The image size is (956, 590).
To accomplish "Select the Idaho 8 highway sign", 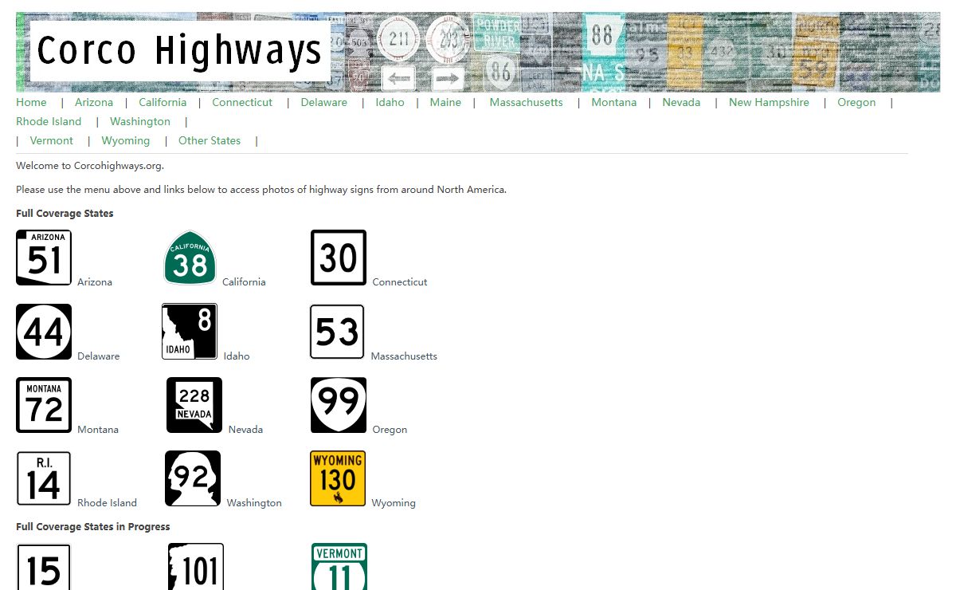I will (190, 331).
